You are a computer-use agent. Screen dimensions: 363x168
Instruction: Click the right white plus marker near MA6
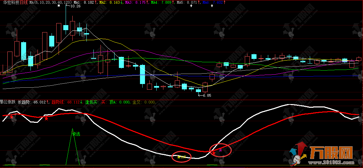(x=212, y=6)
